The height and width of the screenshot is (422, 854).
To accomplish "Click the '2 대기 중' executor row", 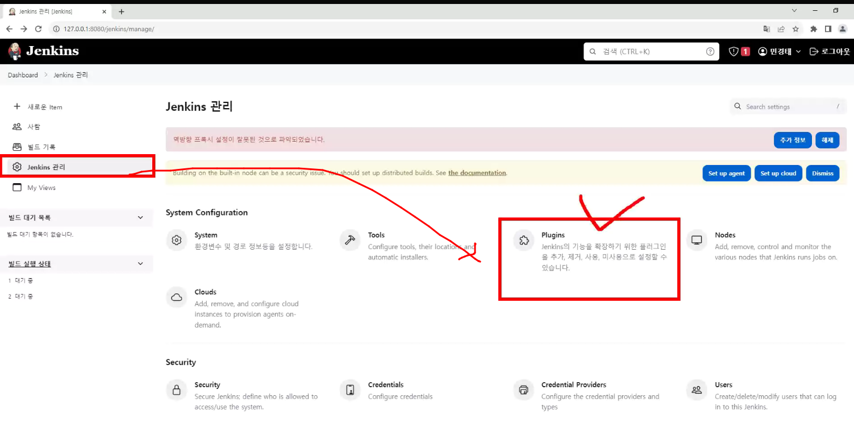I will (x=20, y=296).
